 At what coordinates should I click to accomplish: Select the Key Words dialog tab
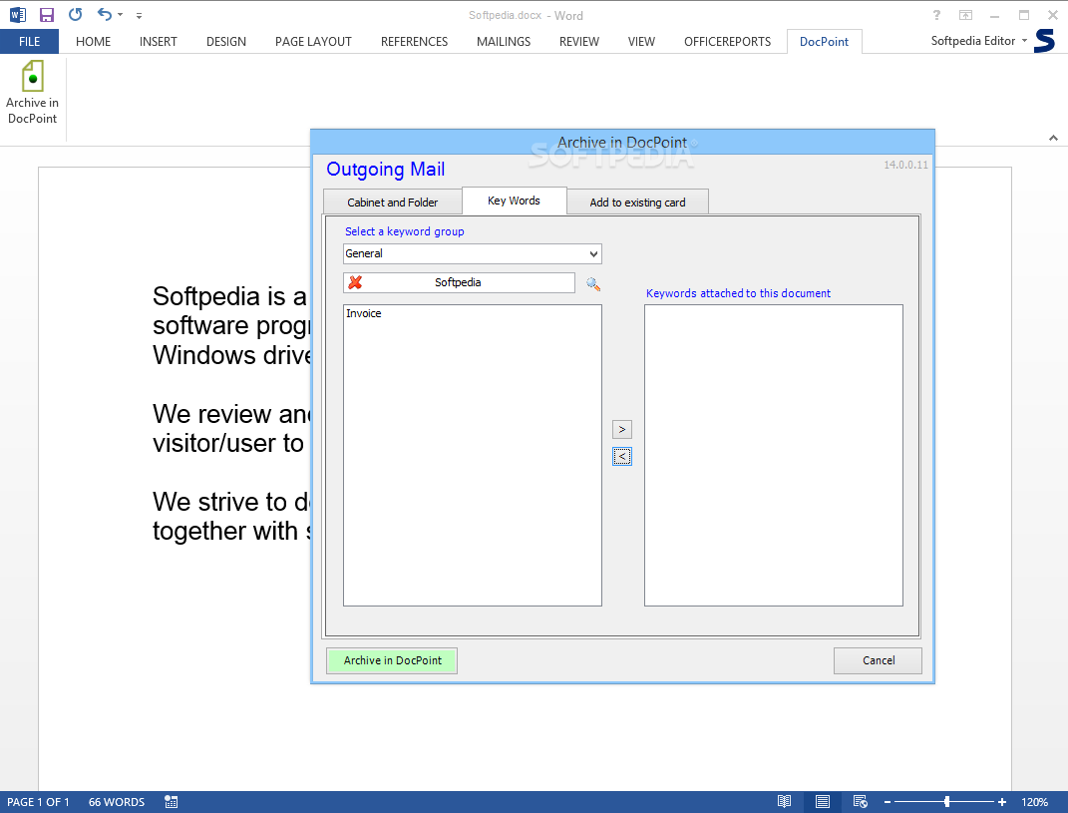pyautogui.click(x=515, y=201)
